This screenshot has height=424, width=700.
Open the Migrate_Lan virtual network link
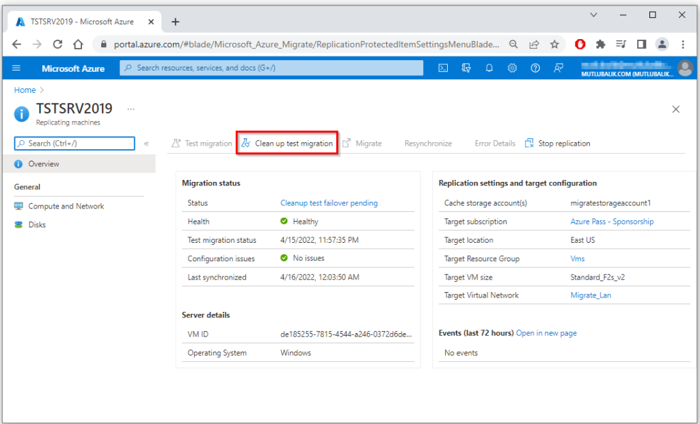(x=591, y=295)
